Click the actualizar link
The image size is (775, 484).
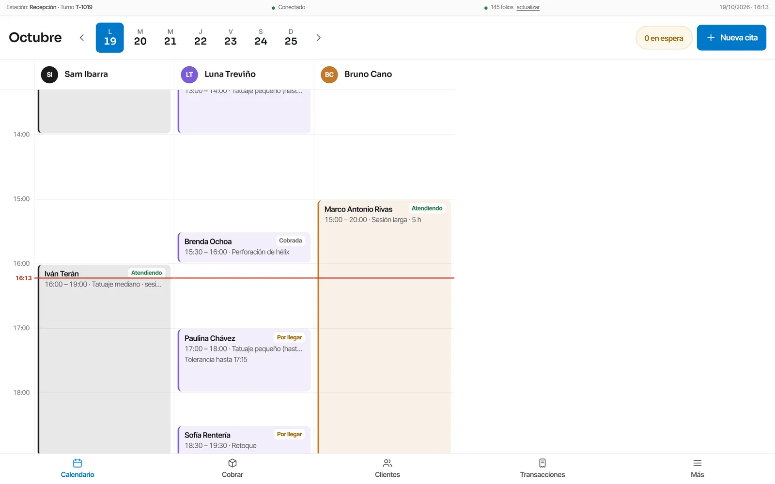tap(528, 7)
